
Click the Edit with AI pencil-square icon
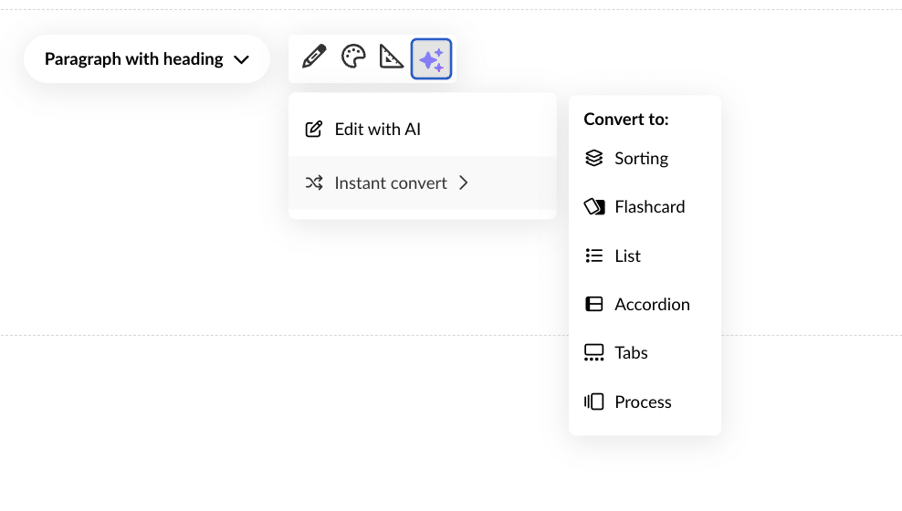coord(313,130)
